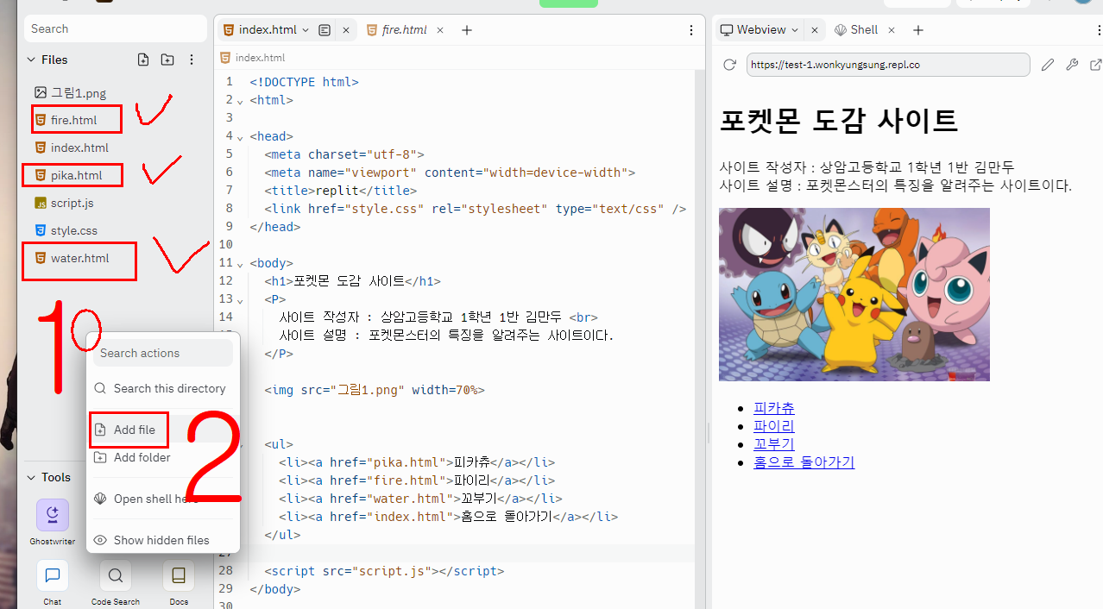This screenshot has width=1103, height=609.
Task: Follow the 홈으로 돌아가기 link
Action: (x=804, y=462)
